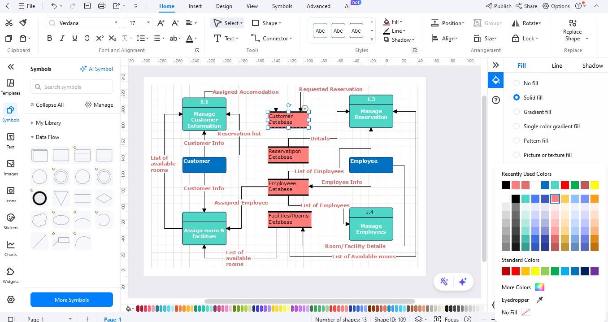Select the cloud shape symbol

click(x=39, y=220)
